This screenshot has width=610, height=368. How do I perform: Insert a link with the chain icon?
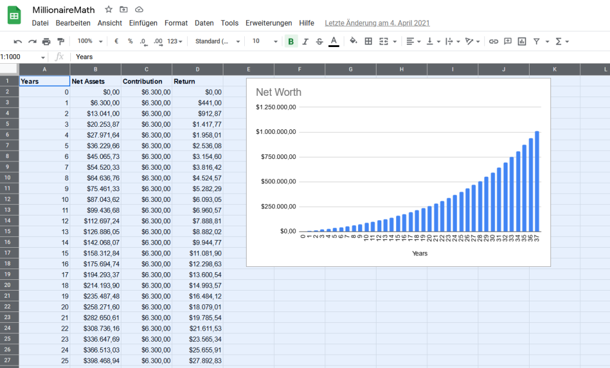tap(493, 41)
